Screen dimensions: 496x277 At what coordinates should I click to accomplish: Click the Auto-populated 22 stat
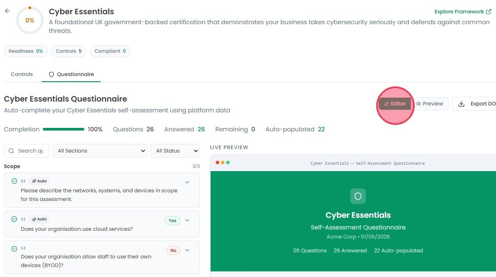click(x=295, y=129)
